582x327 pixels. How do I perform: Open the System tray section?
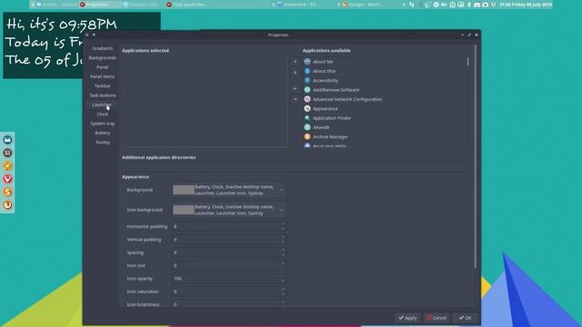point(103,124)
